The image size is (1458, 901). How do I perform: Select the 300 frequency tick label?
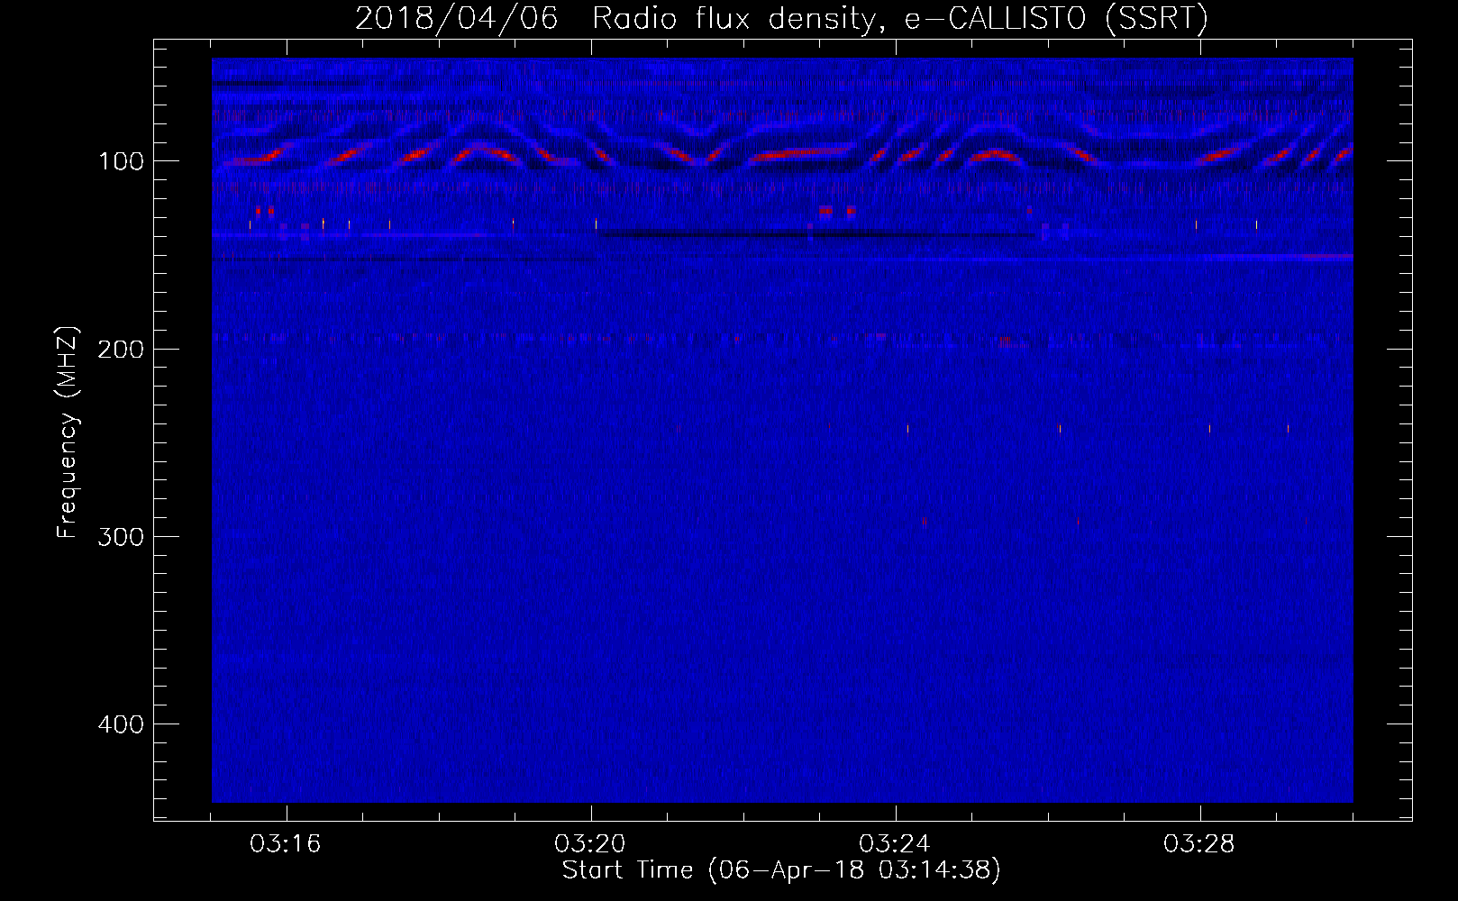(x=121, y=536)
